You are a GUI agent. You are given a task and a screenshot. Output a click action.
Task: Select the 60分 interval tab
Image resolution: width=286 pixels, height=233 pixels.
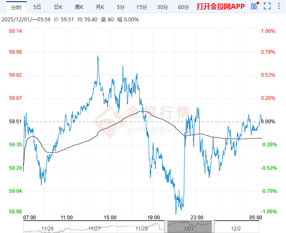[x=184, y=7]
